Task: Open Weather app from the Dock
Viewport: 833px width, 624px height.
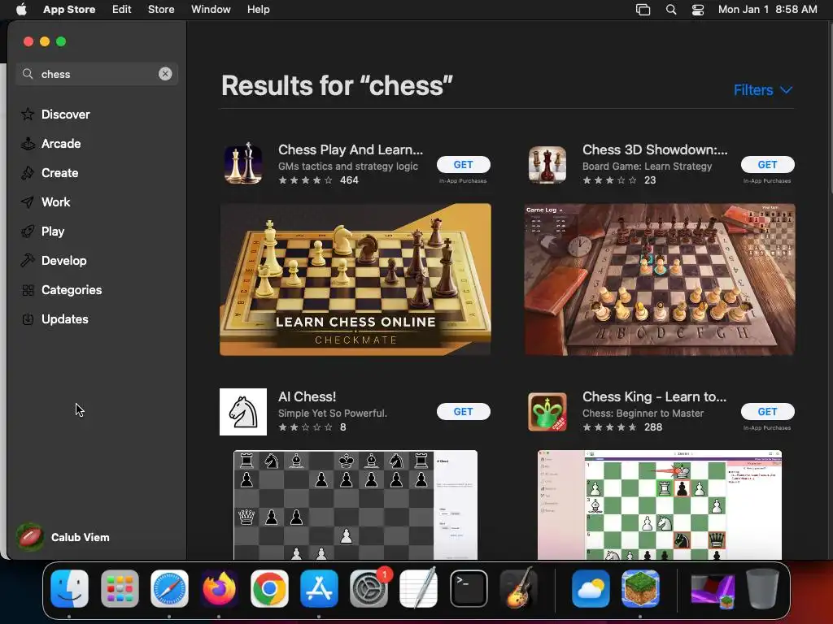Action: (x=591, y=589)
